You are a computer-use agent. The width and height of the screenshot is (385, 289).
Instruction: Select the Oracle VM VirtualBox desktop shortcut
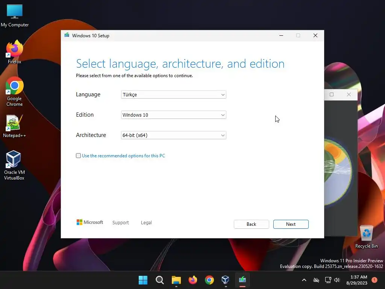(x=14, y=165)
